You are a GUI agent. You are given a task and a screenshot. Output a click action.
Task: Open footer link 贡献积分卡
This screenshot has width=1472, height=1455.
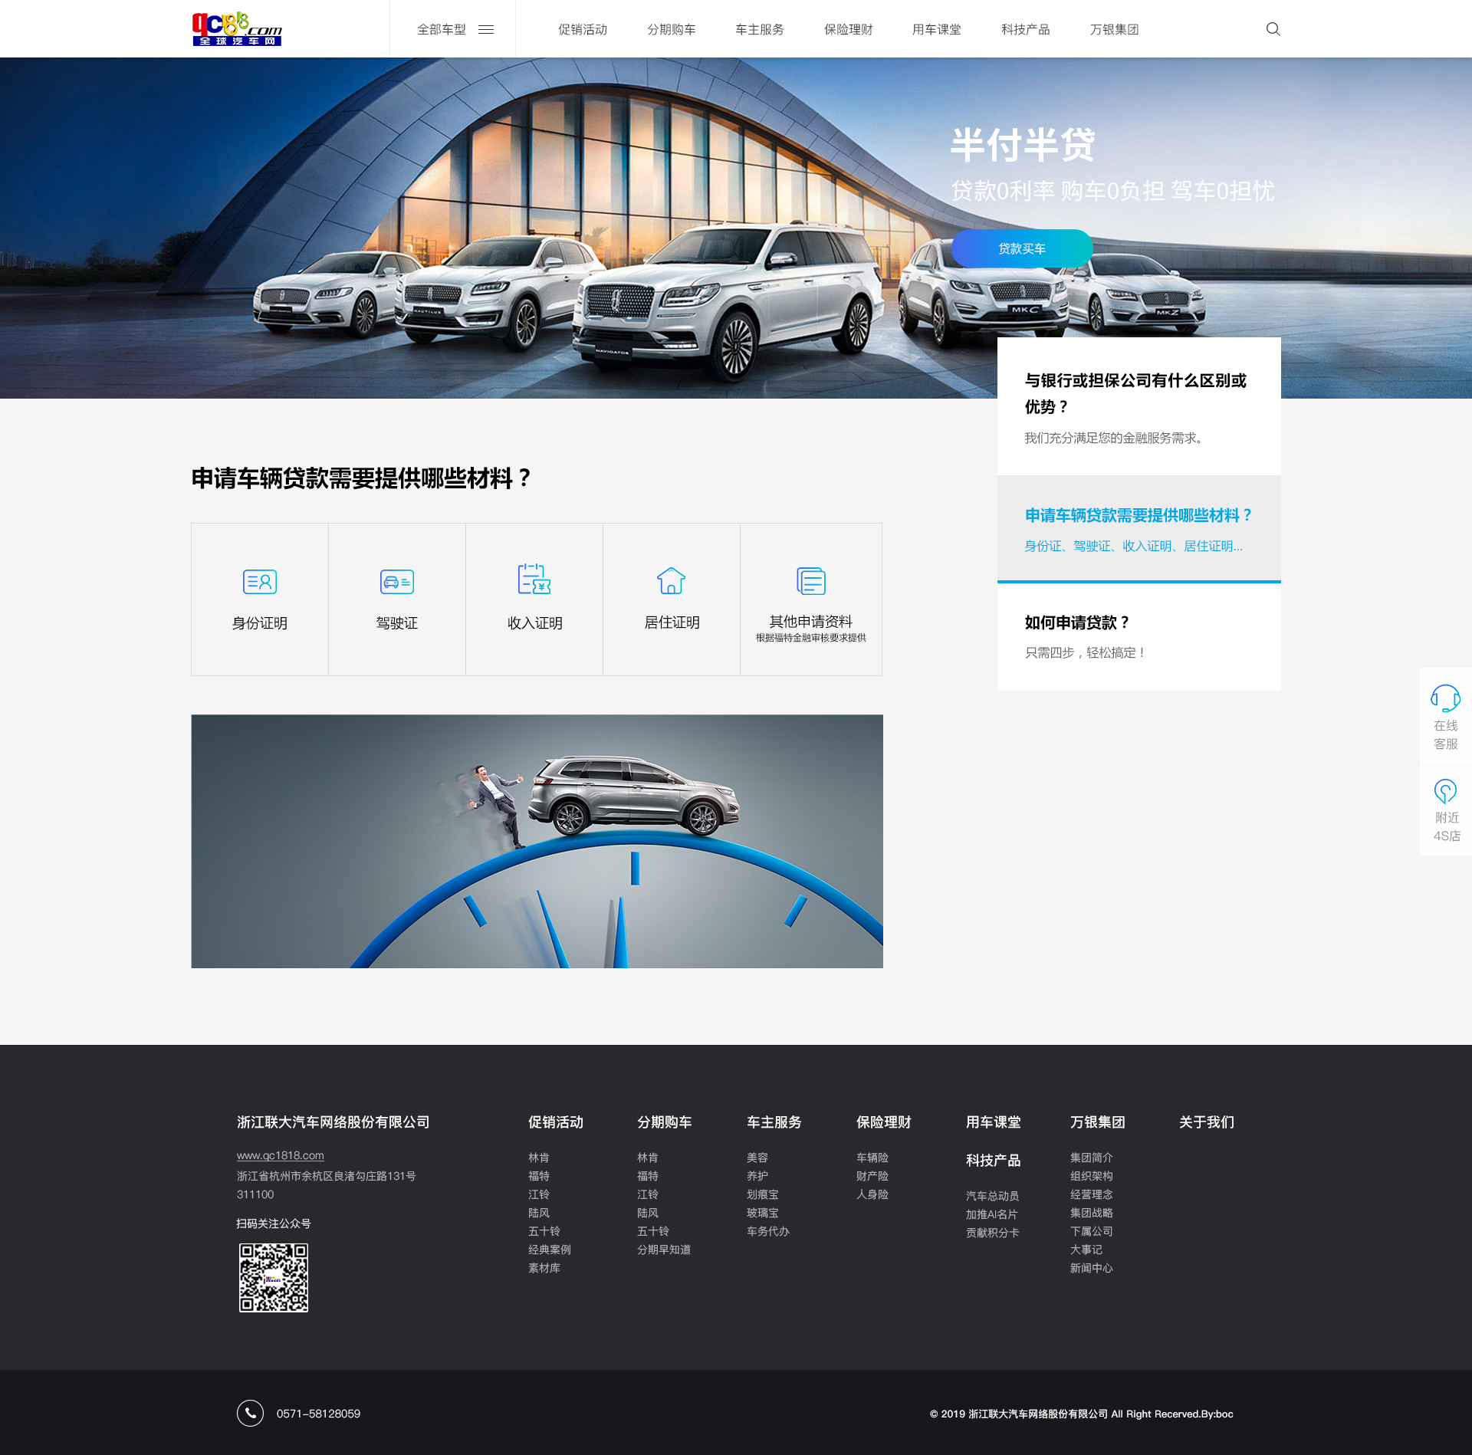click(993, 1233)
